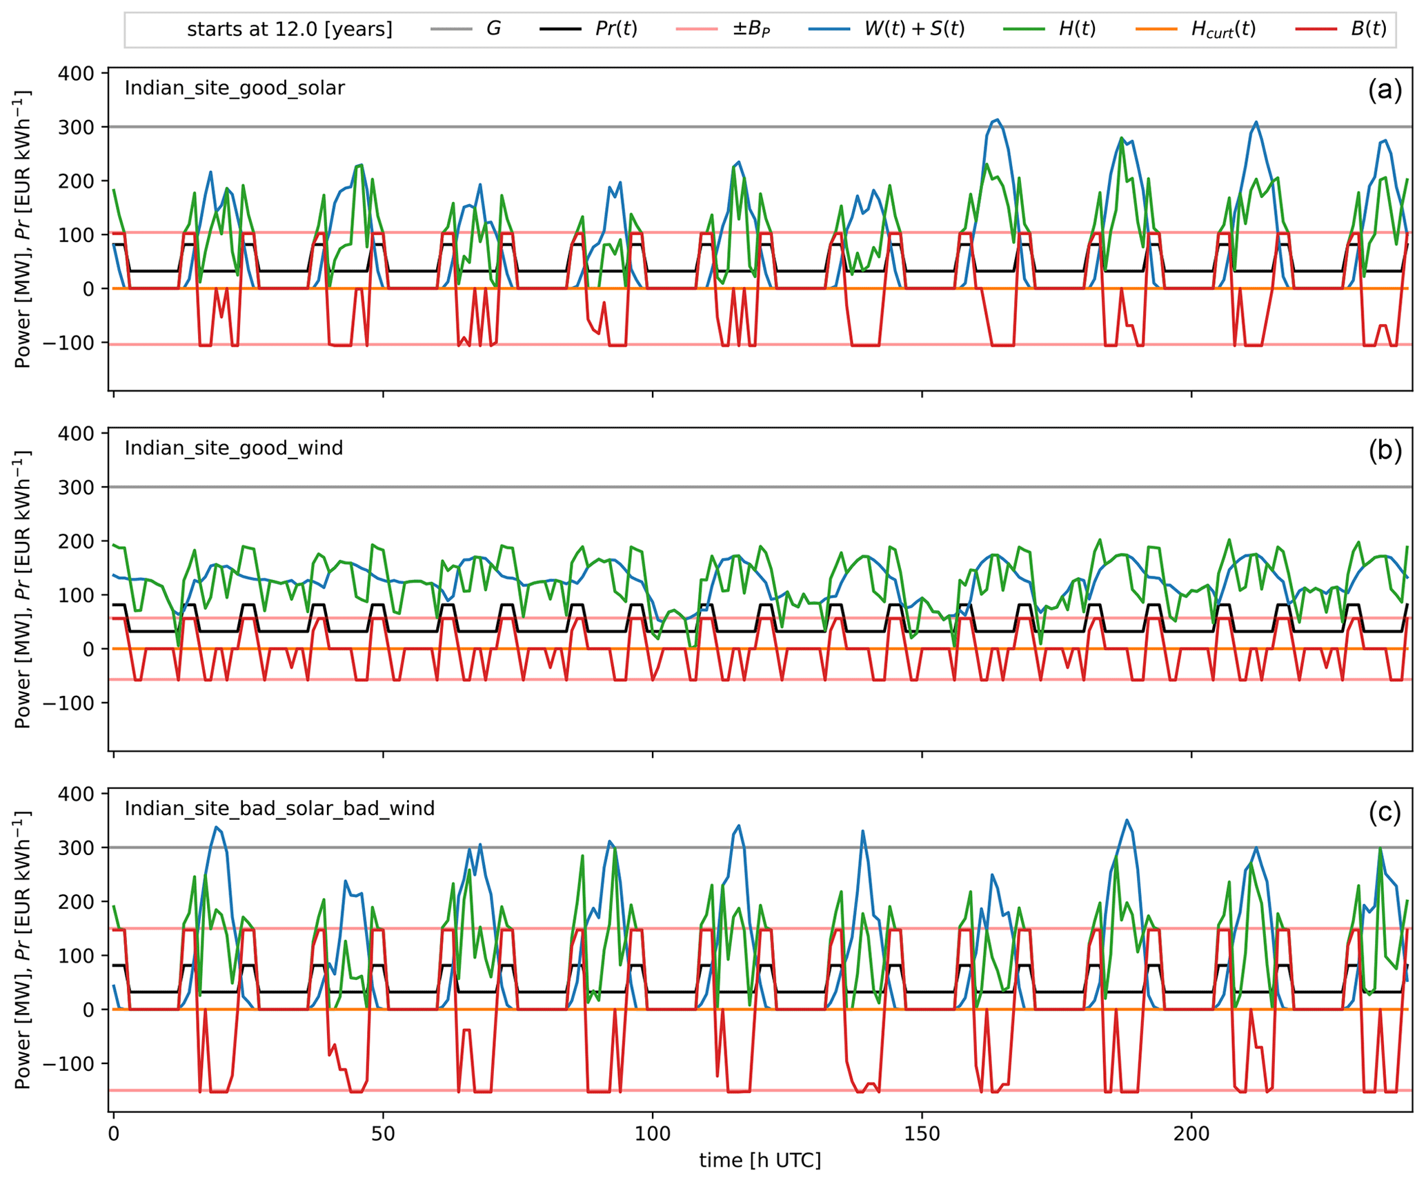Click the H(t) legend text label
The height and width of the screenshot is (1182, 1426).
[x=1076, y=29]
